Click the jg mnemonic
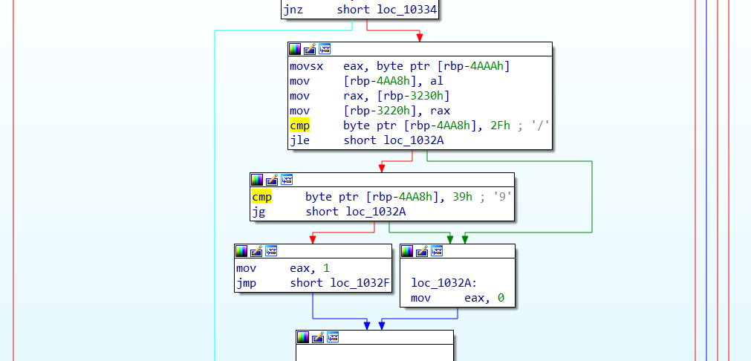Screen dimensions: 751x361 tap(259, 212)
